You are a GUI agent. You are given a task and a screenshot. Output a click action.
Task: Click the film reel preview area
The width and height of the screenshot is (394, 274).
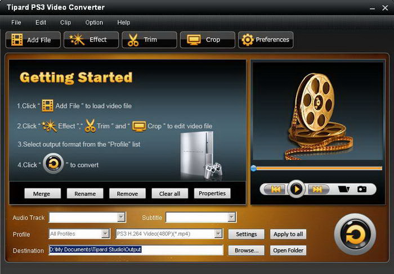318,111
